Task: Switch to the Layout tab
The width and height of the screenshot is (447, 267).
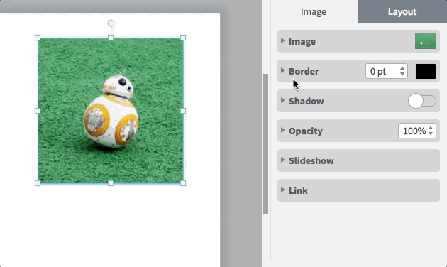Action: [x=402, y=11]
